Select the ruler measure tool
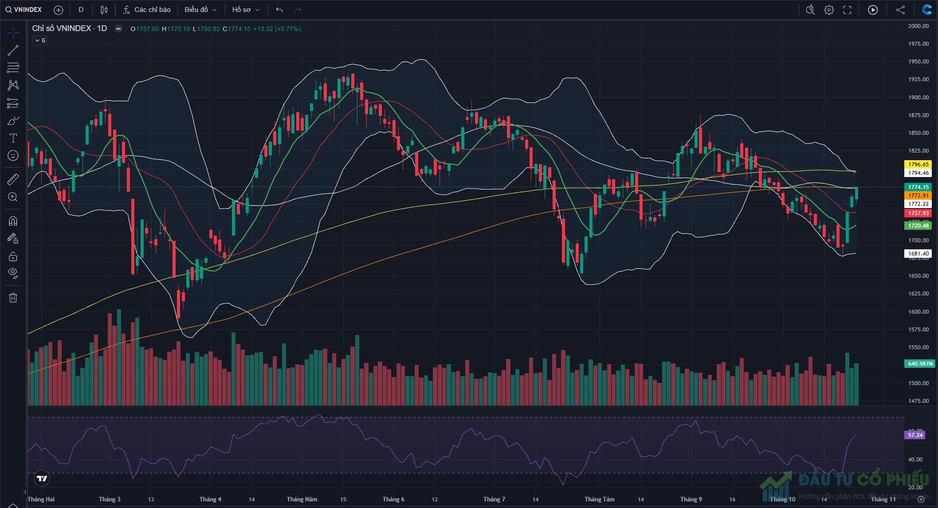Viewport: 938px width, 508px height. tap(13, 179)
